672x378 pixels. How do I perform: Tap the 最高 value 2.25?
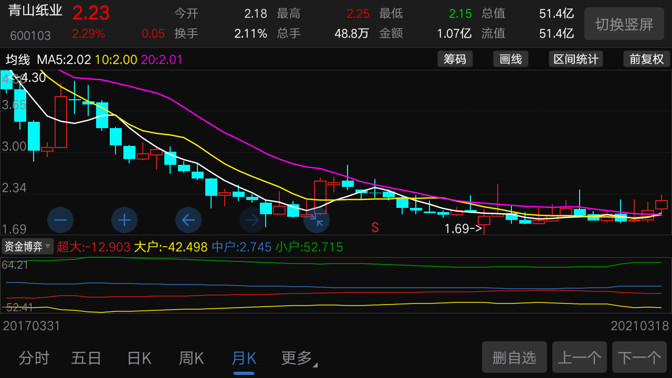[358, 14]
